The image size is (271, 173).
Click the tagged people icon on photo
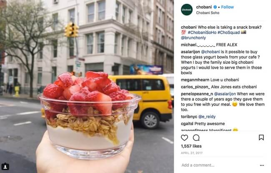pos(5,167)
